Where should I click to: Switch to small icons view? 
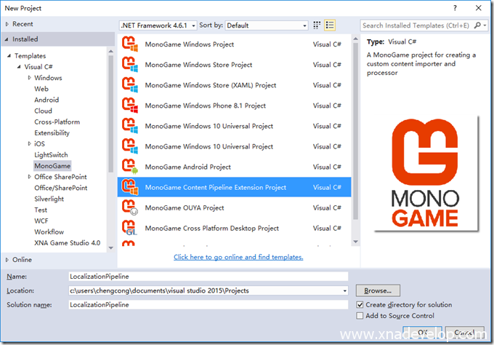click(317, 25)
